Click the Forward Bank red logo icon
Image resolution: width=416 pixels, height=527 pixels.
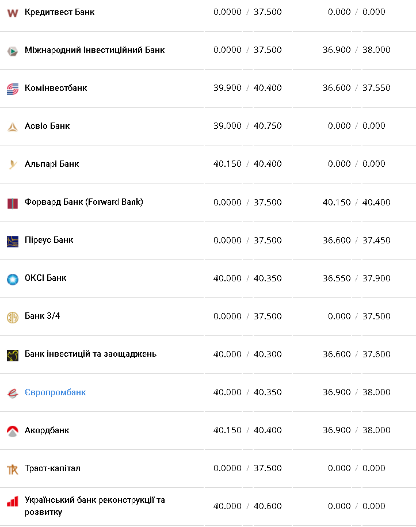pyautogui.click(x=13, y=203)
